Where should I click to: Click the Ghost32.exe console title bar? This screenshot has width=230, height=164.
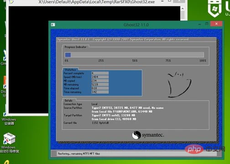(97, 2)
